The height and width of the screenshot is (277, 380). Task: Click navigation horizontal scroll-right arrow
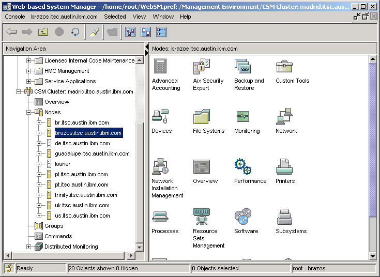pos(131,255)
